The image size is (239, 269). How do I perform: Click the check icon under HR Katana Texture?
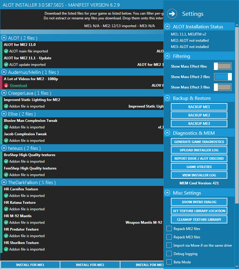(6, 209)
